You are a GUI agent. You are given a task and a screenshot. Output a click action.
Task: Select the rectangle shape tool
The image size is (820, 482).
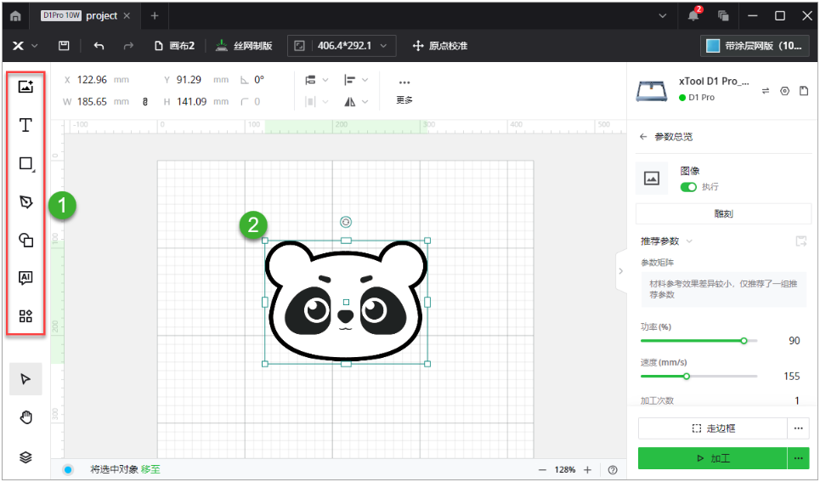coord(25,163)
